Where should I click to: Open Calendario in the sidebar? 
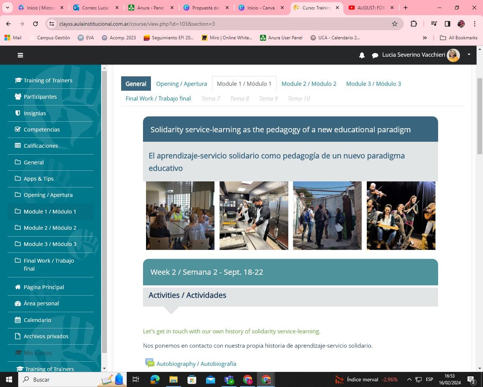(x=37, y=320)
